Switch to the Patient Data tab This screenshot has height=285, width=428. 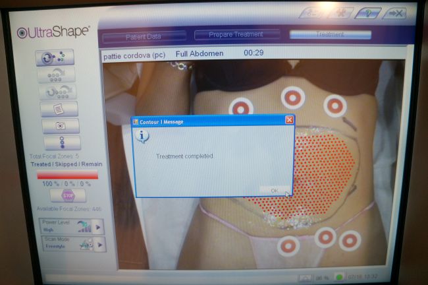[x=144, y=37]
